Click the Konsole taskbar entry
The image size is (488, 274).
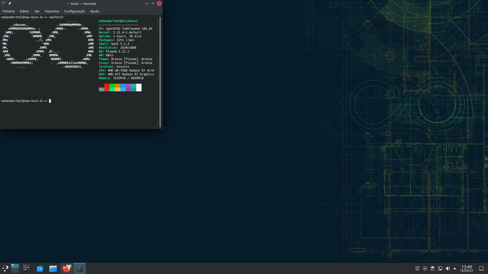pyautogui.click(x=79, y=268)
